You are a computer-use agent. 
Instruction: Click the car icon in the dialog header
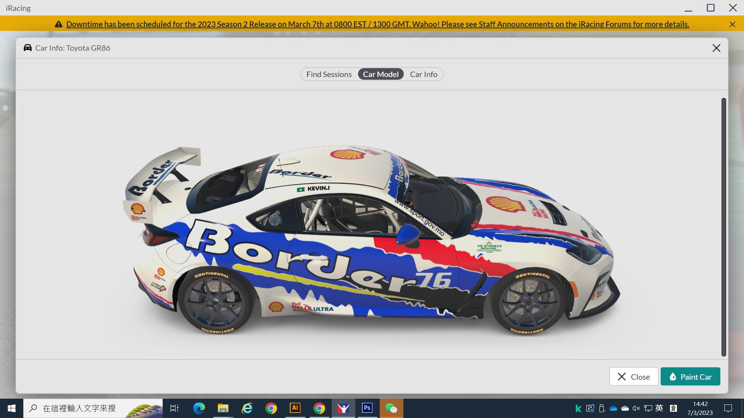tap(27, 48)
